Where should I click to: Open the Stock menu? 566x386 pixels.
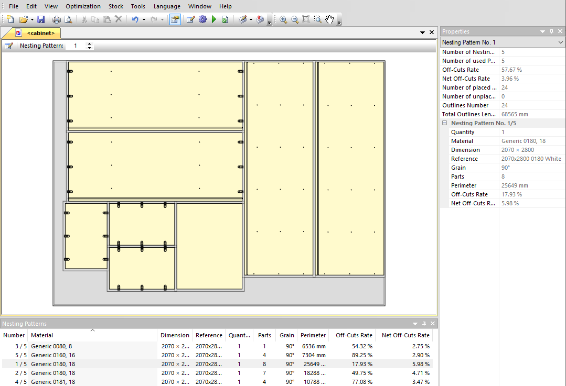(116, 6)
